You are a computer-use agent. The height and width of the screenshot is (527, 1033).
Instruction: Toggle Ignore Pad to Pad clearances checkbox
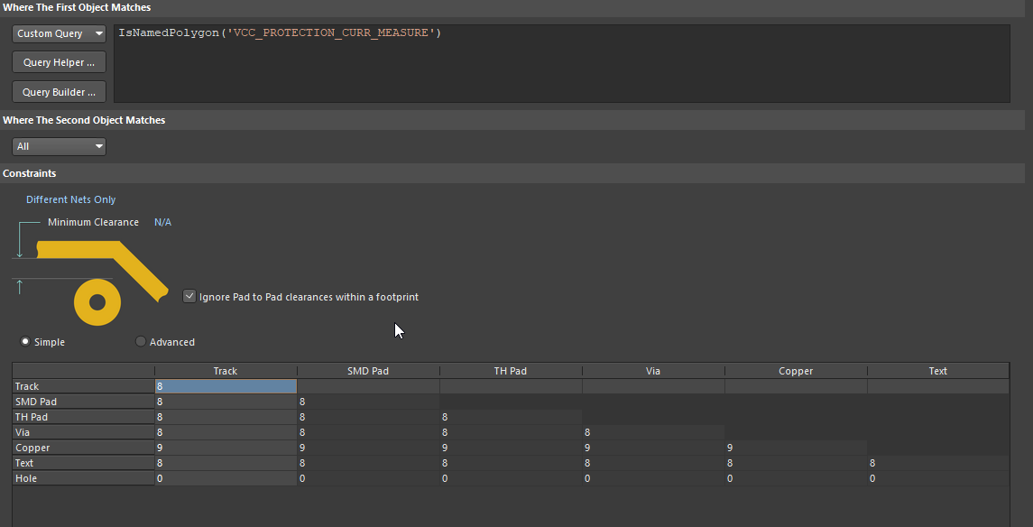189,296
